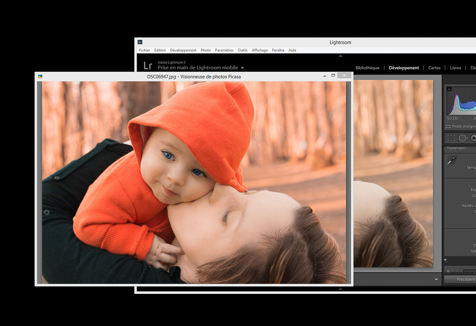Viewport: 476px width, 326px height.
Task: Select the Red Eye Correction tool in Lightroom
Action: point(473,138)
